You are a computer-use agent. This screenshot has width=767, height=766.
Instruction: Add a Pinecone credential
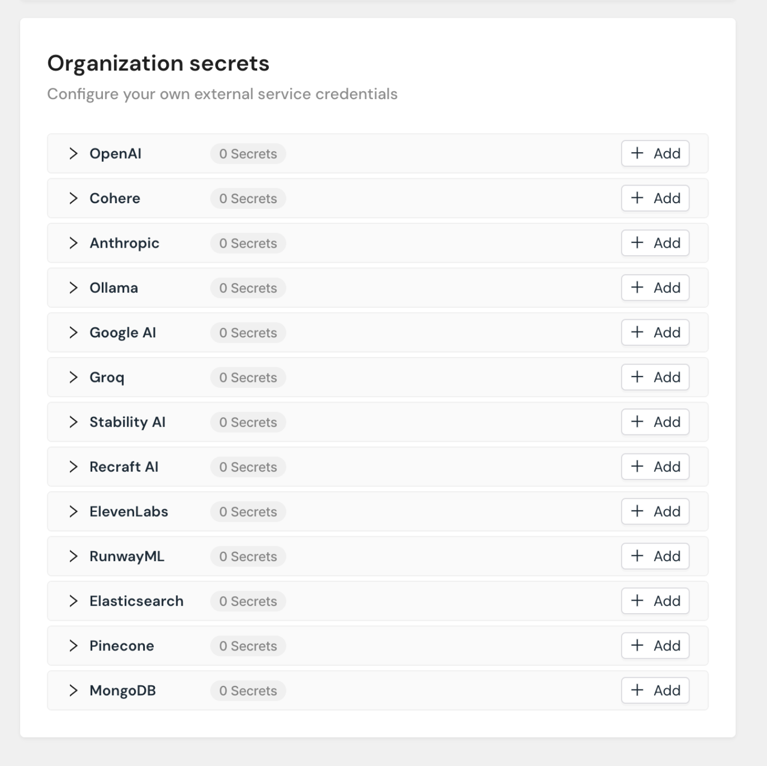[655, 646]
